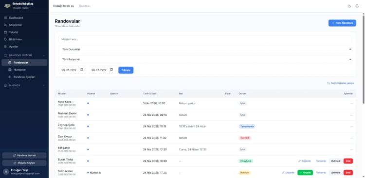Image resolution: width=365 pixels, height=178 pixels.
Task: Click the Ayarlar gear icon
Action: (x=5, y=47)
